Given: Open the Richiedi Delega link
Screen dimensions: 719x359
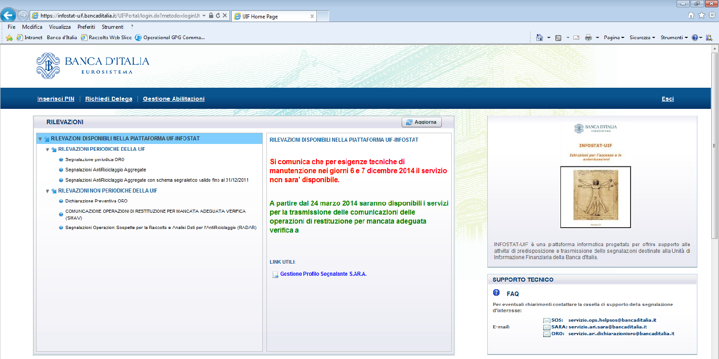Looking at the screenshot, I should (109, 99).
